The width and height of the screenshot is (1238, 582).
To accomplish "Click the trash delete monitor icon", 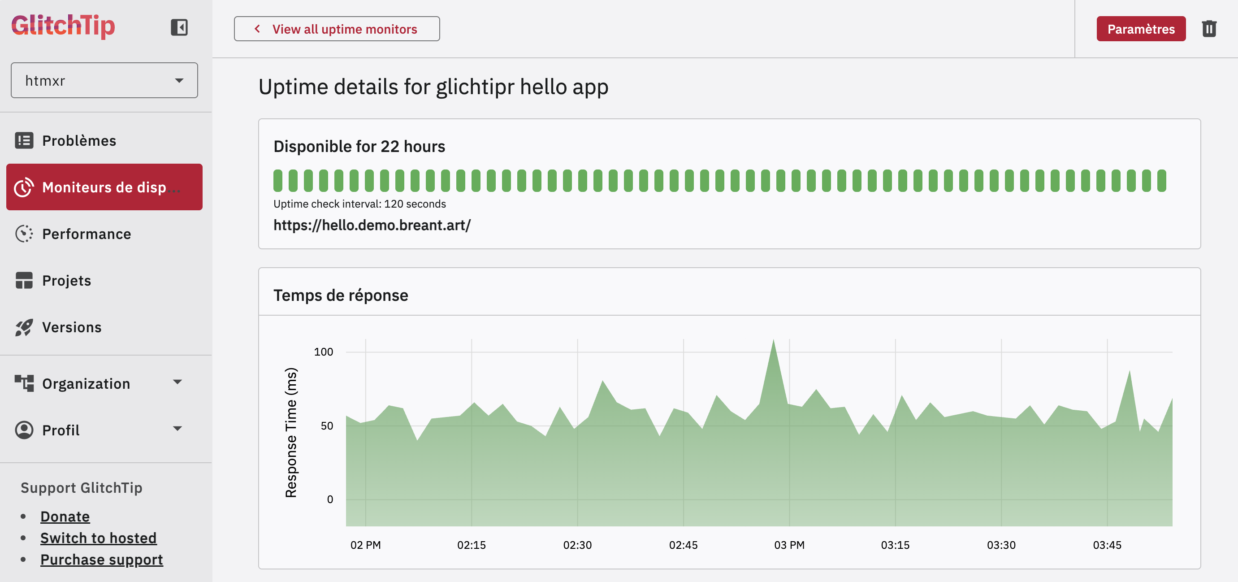I will pos(1209,29).
